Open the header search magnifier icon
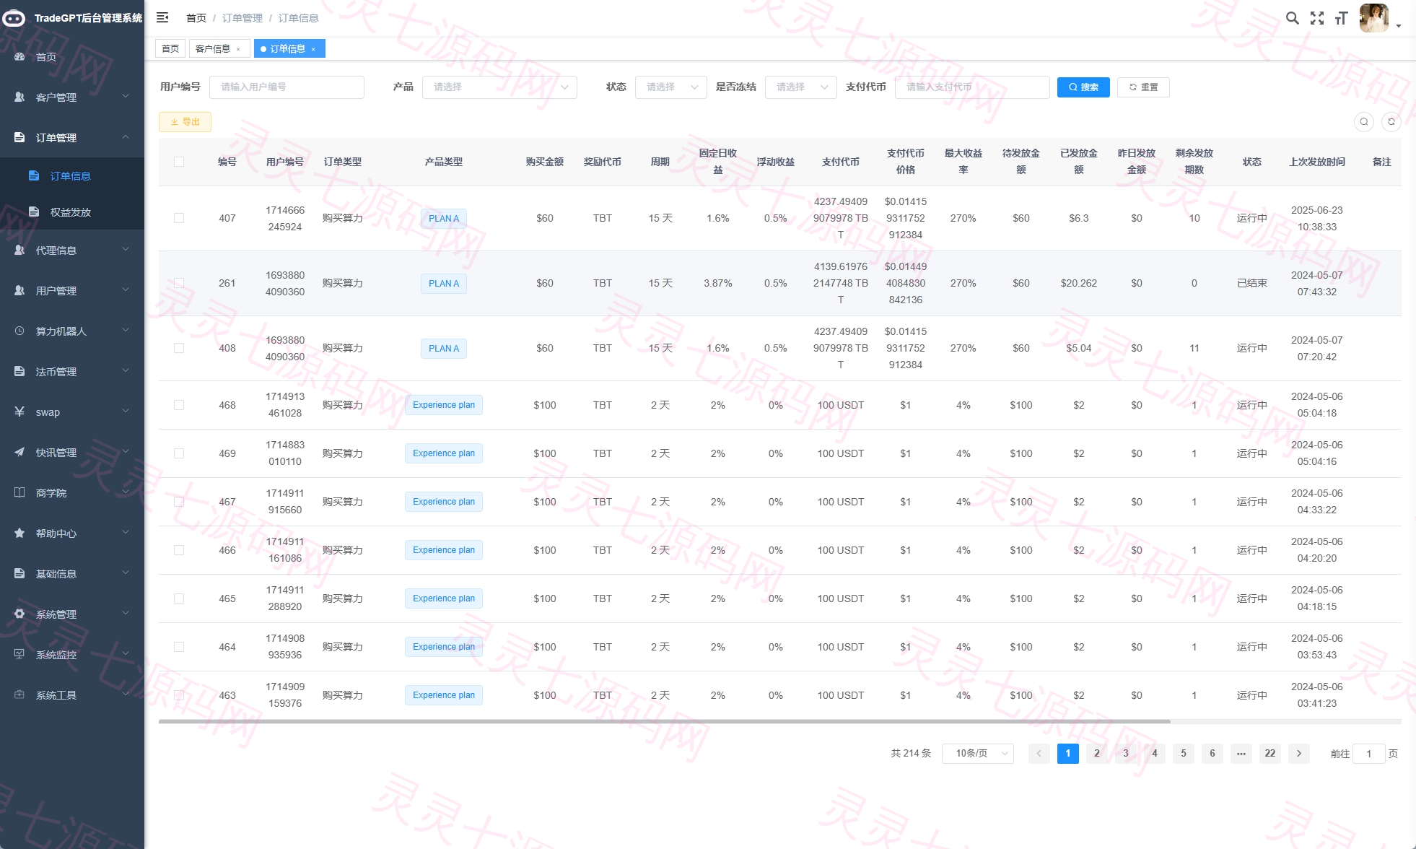The height and width of the screenshot is (849, 1416). 1293,18
